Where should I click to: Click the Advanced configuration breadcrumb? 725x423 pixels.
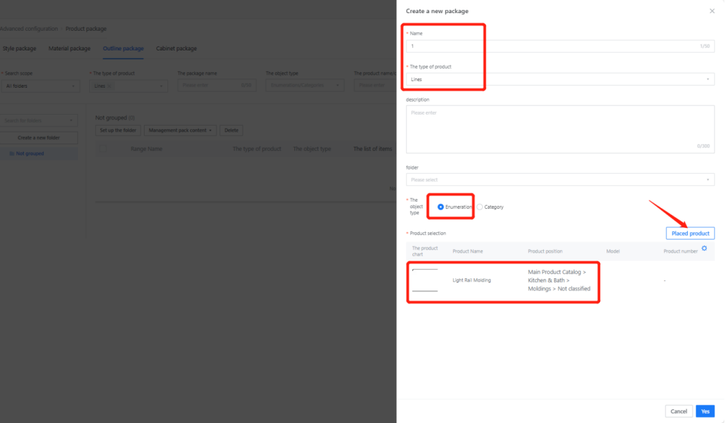point(29,29)
